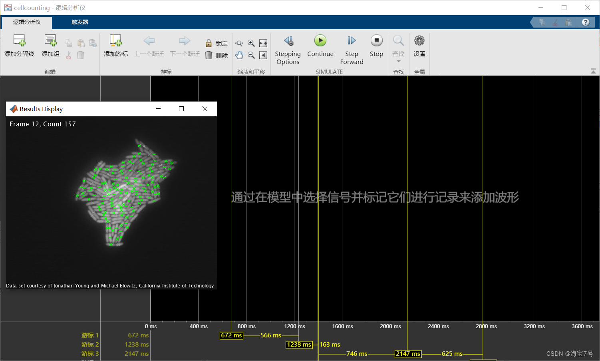Select the 2147 ms cursor marker

408,354
